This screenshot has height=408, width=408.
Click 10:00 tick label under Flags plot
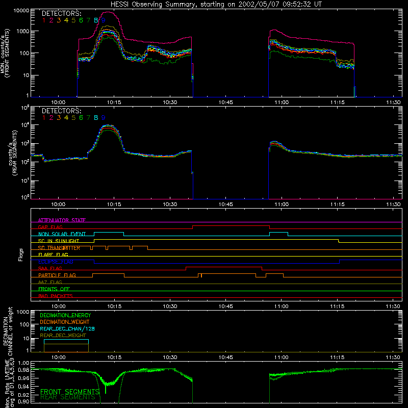58,307
